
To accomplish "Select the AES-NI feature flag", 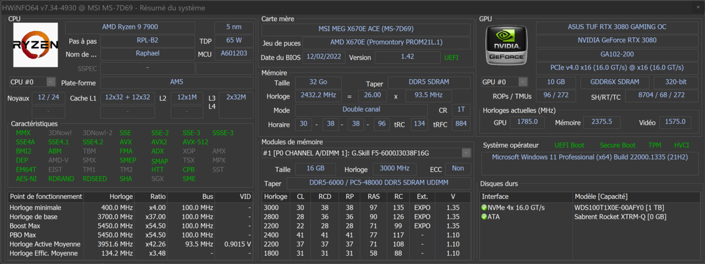I will tap(26, 178).
